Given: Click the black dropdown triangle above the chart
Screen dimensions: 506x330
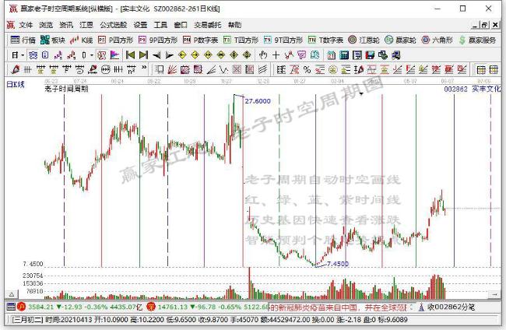Looking at the screenshot, I should click(361, 94).
